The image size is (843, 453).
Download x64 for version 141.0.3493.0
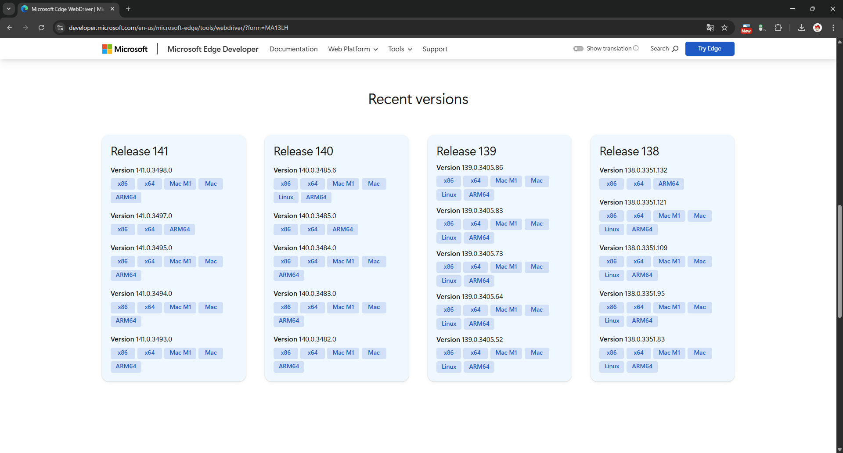click(x=150, y=353)
